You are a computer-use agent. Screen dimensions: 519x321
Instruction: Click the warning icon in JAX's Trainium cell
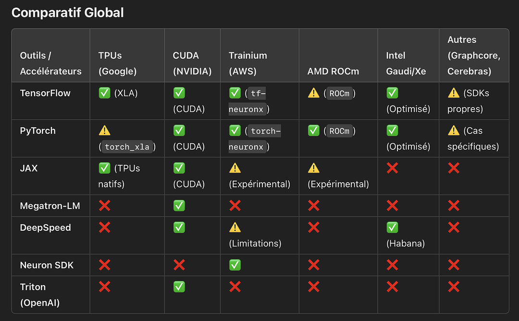[235, 168]
